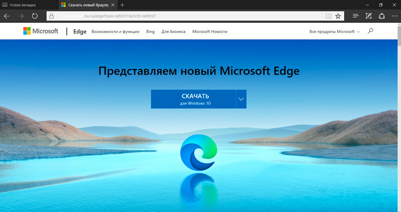Select the "Скачать новый браузер" tab
401x212 pixels.
(x=88, y=5)
